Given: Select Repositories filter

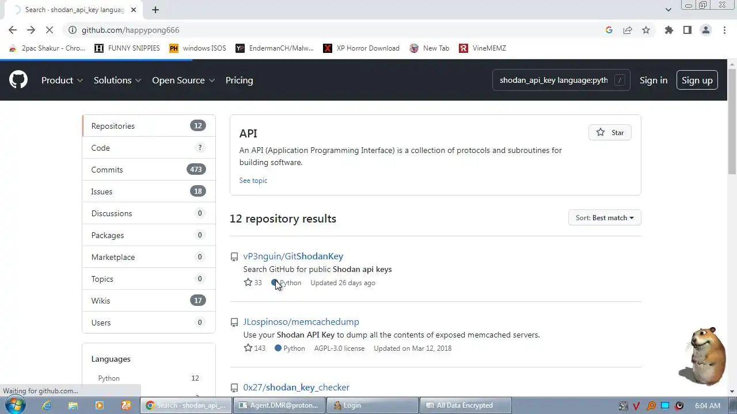Looking at the screenshot, I should [x=149, y=126].
